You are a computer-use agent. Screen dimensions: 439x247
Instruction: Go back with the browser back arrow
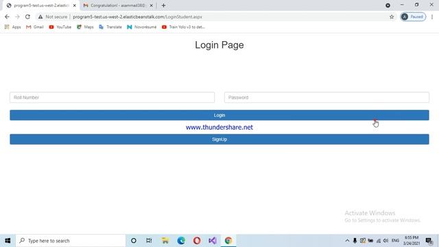[x=7, y=16]
